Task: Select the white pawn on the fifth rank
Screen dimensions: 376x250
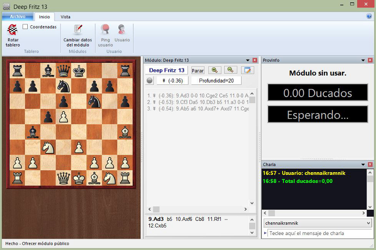Action: click(63, 117)
